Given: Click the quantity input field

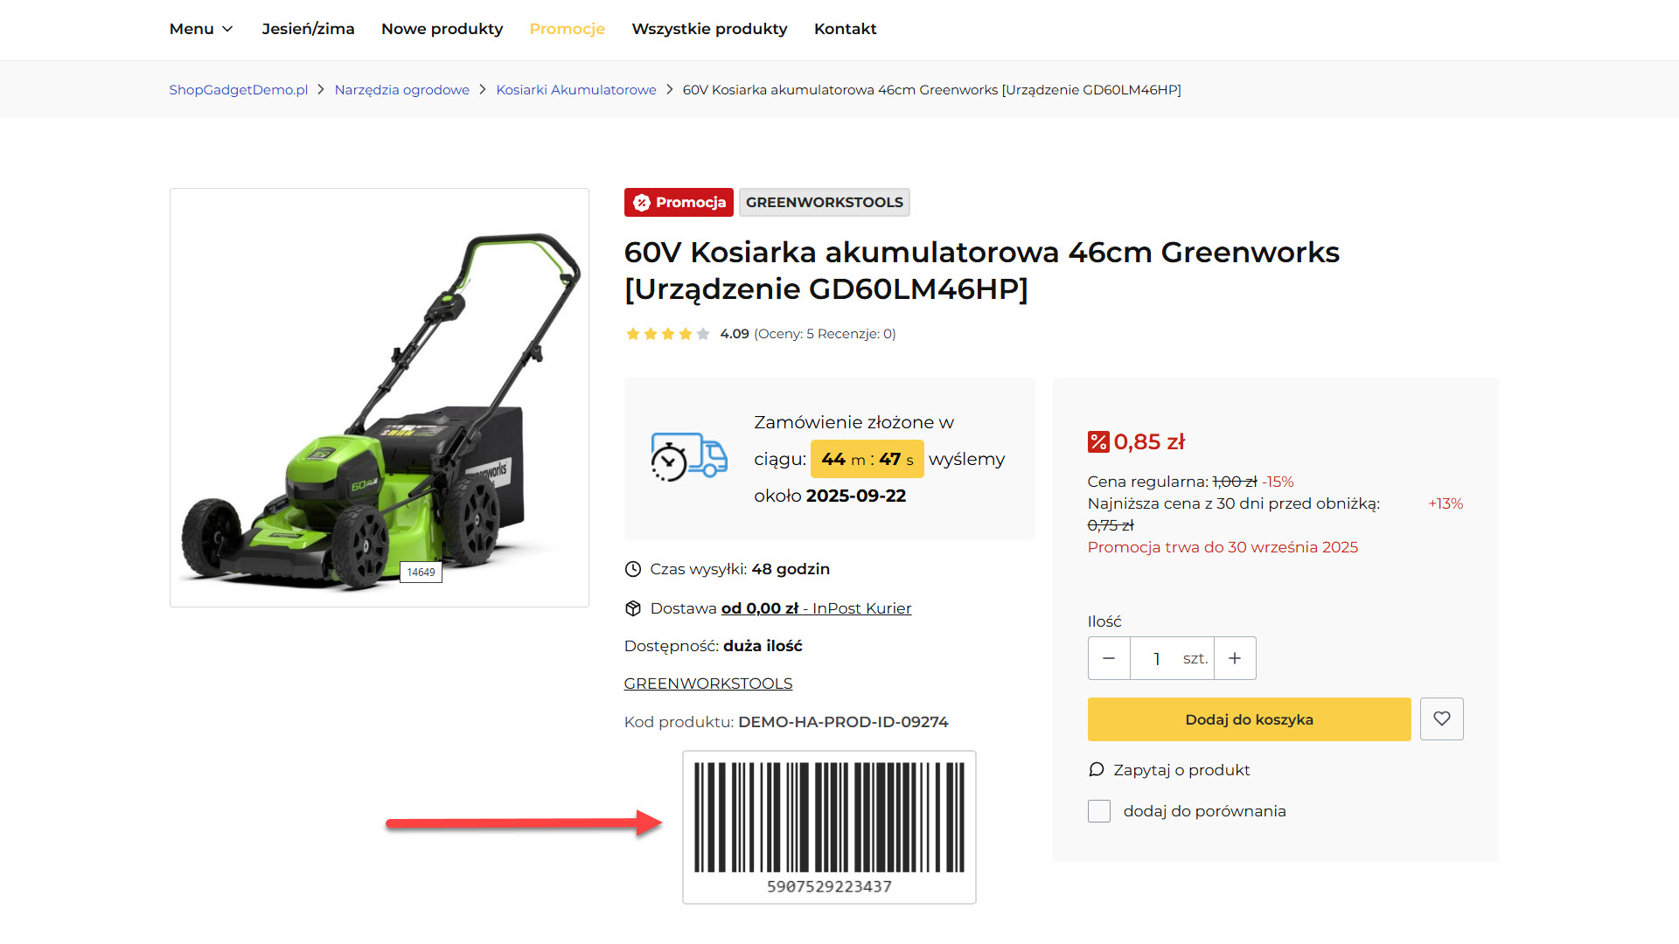Looking at the screenshot, I should (1156, 658).
